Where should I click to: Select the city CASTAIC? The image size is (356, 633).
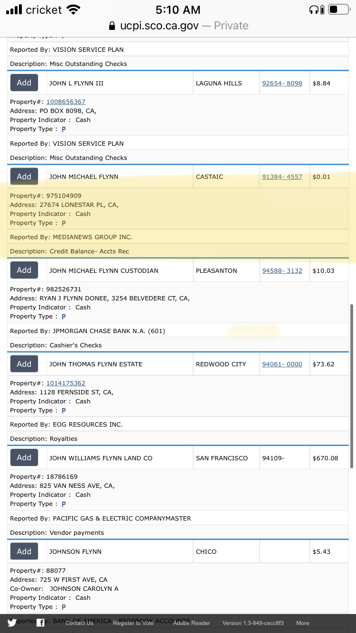209,177
